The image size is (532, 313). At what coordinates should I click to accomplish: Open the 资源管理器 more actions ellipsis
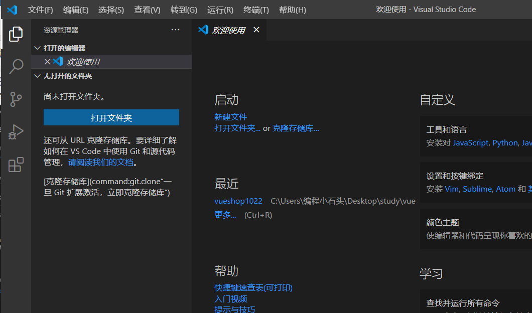[176, 30]
